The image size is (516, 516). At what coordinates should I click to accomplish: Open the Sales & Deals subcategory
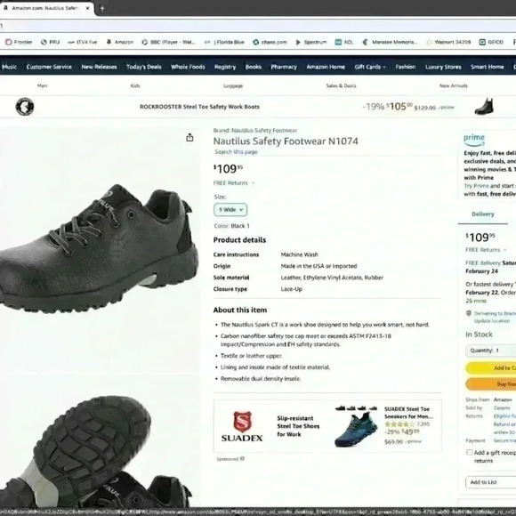[x=341, y=85]
